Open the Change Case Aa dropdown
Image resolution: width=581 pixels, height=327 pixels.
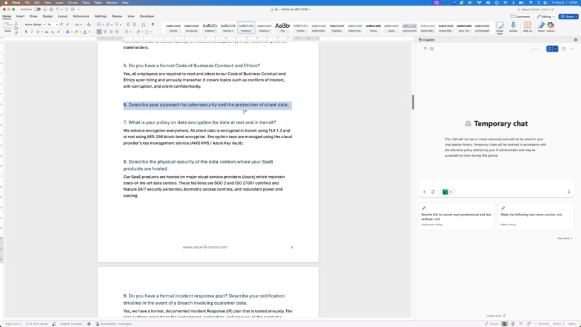78,24
